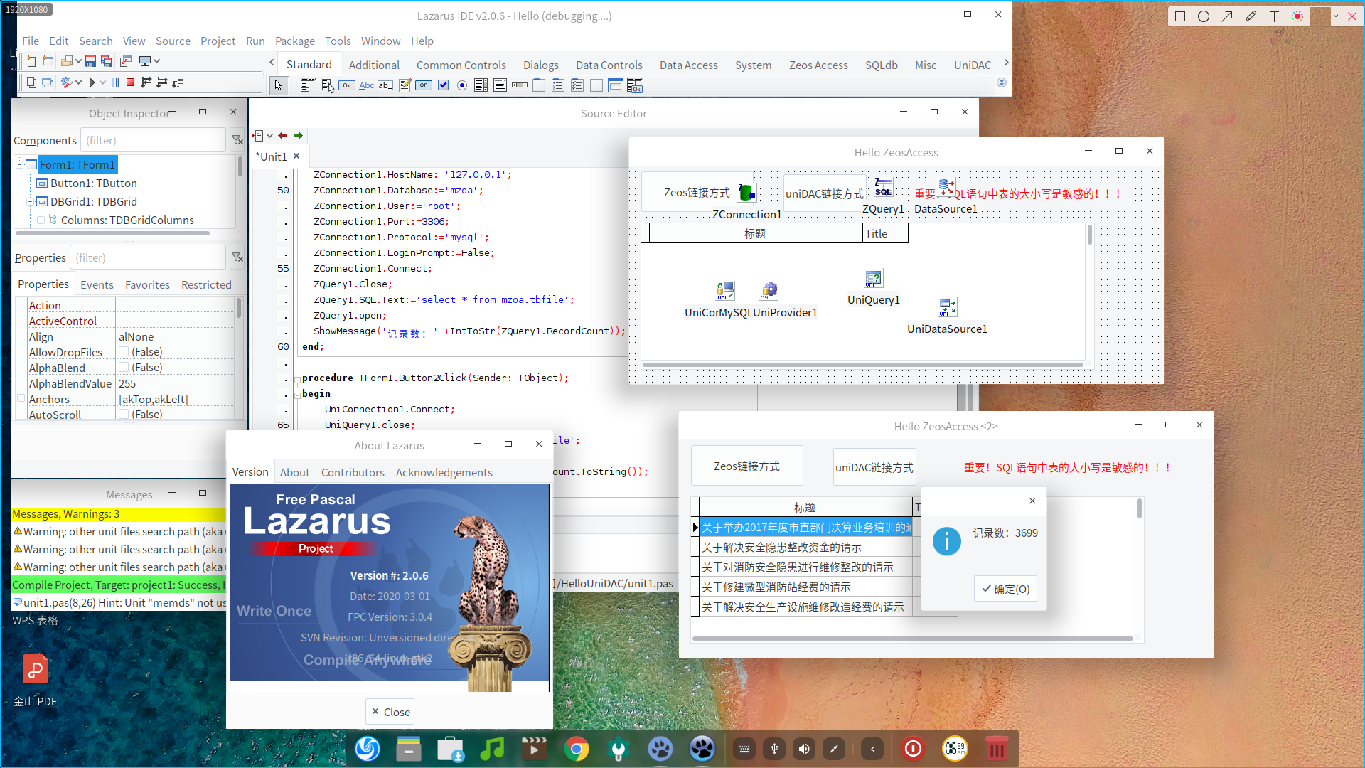
Task: Open Google Chrome from the dock
Action: click(x=577, y=748)
